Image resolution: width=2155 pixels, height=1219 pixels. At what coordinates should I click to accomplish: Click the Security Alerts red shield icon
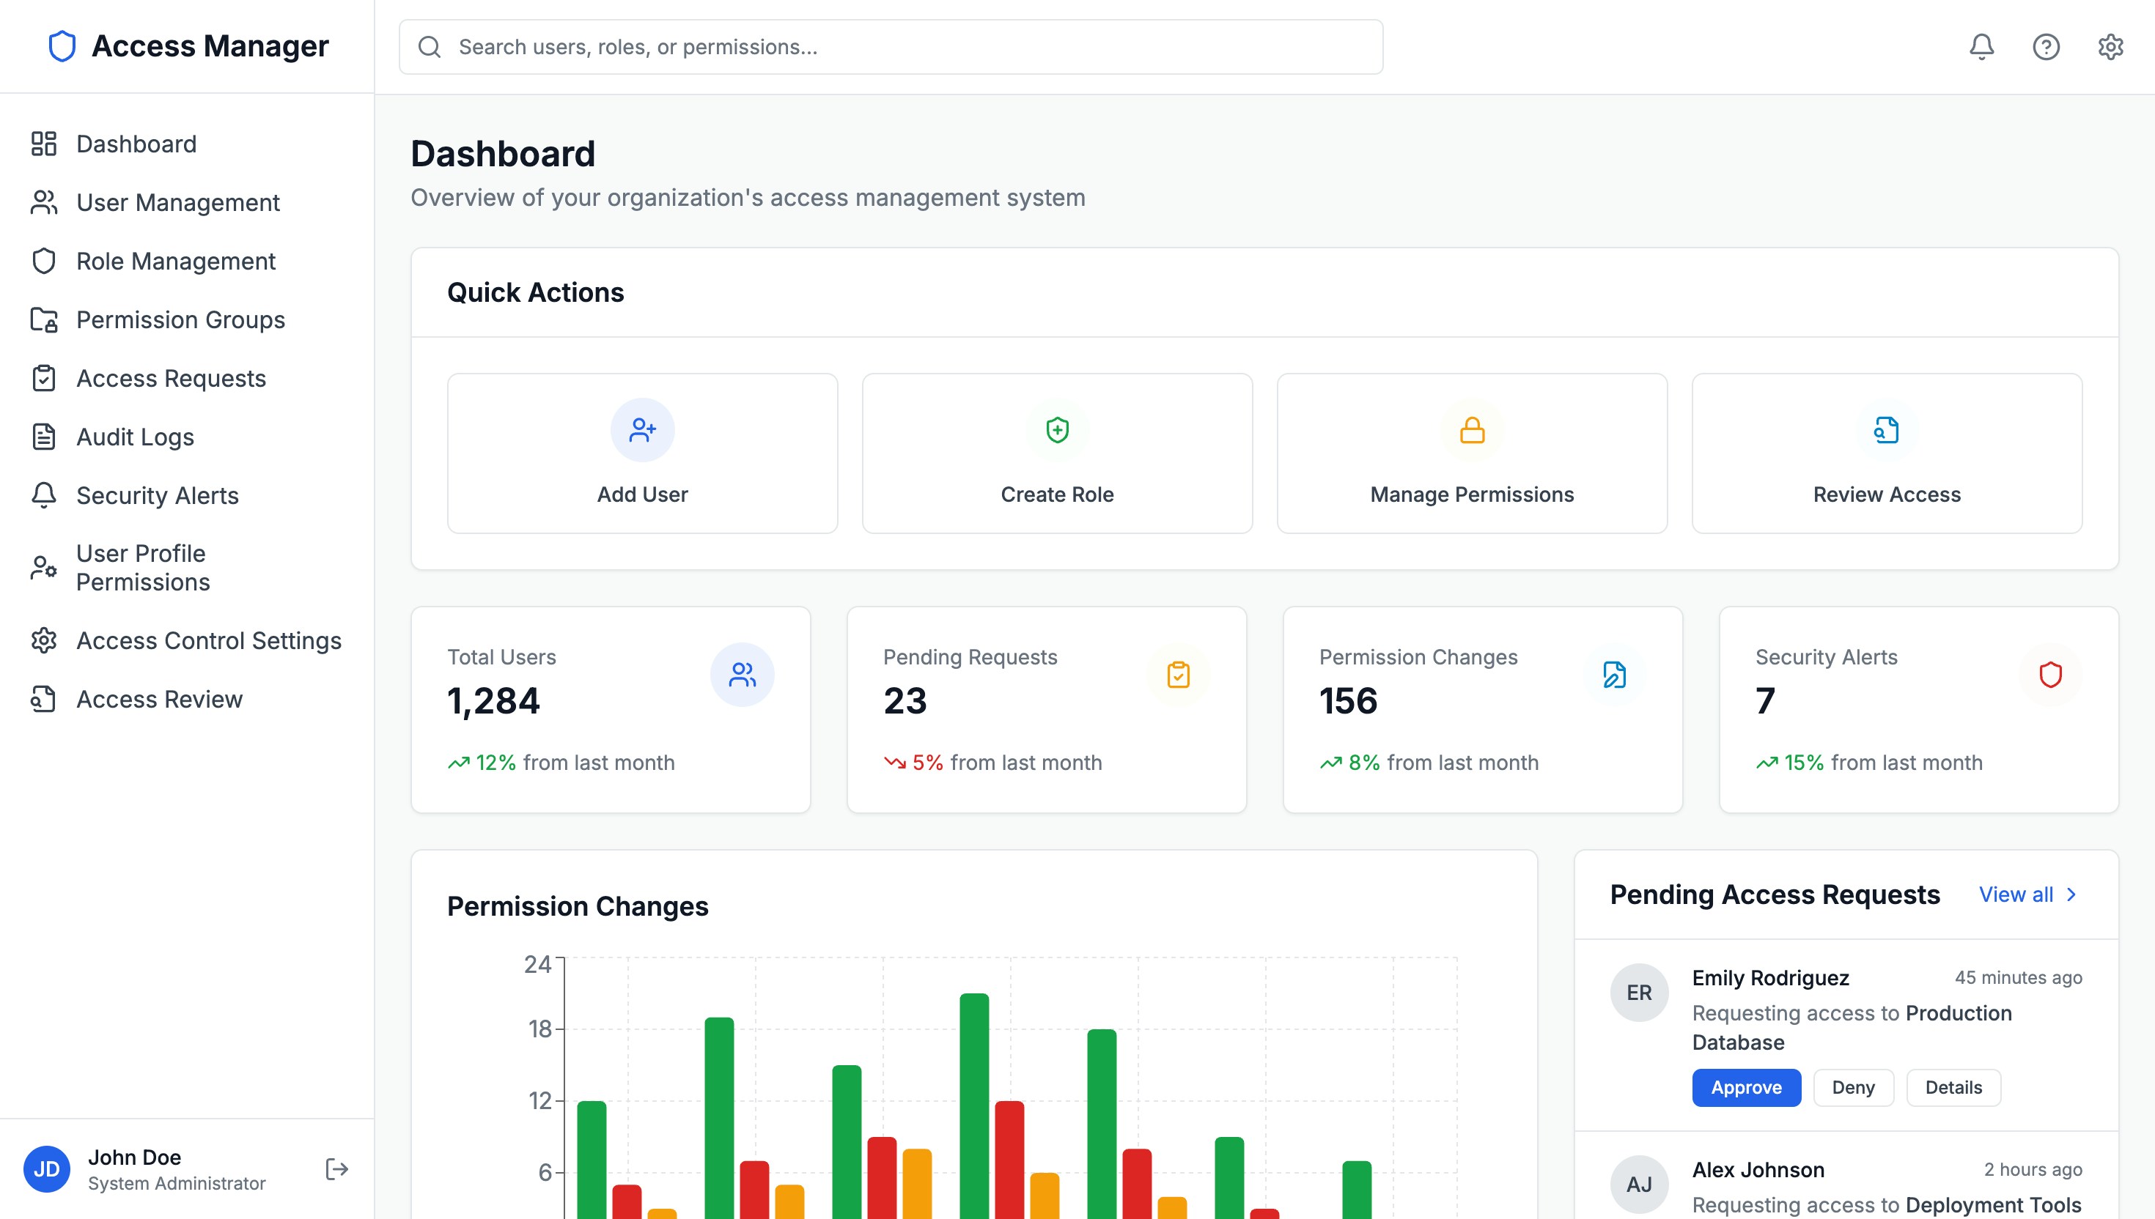[x=2049, y=675]
